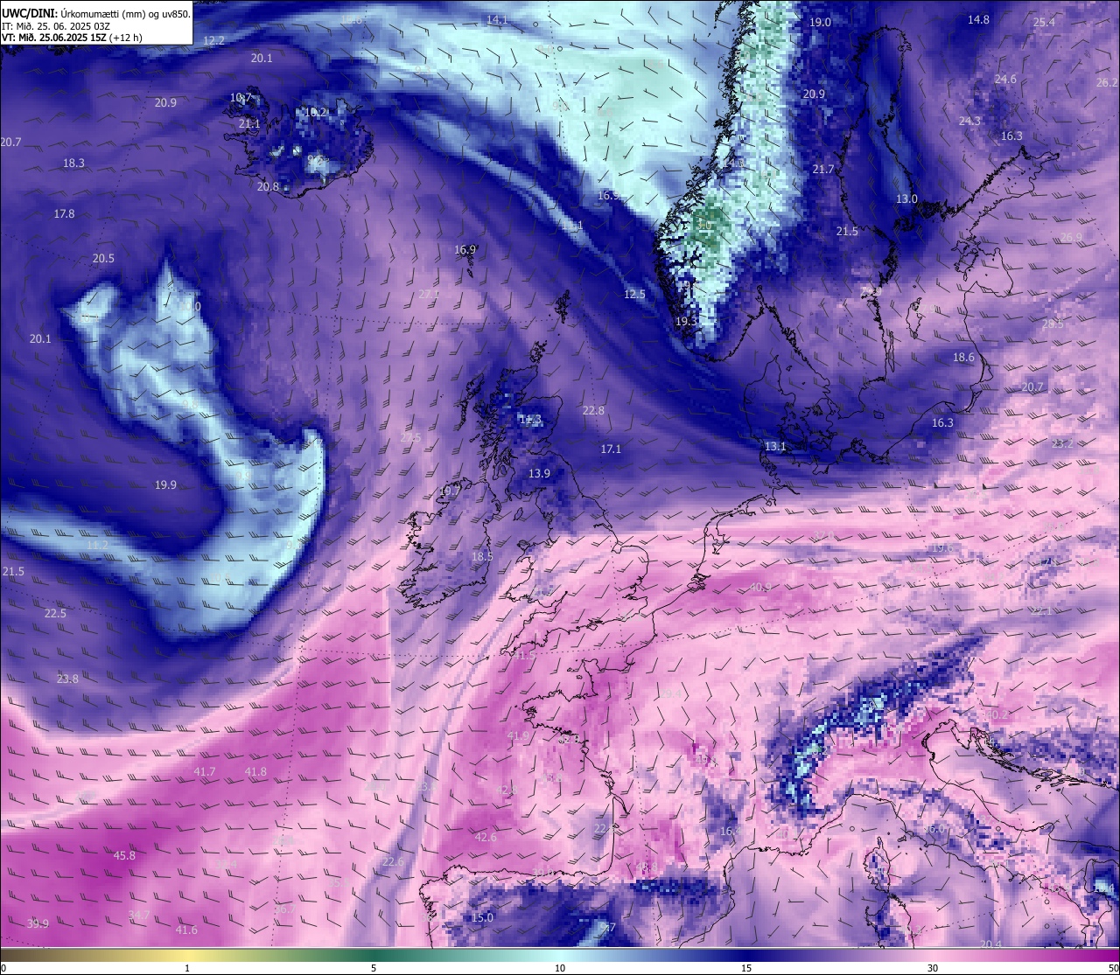Click the 15.0 value over Spain

click(482, 917)
